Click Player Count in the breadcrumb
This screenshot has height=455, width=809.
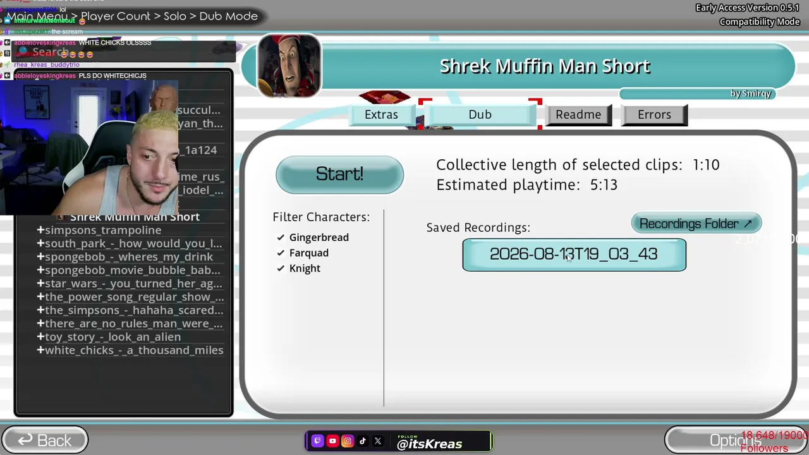116,16
